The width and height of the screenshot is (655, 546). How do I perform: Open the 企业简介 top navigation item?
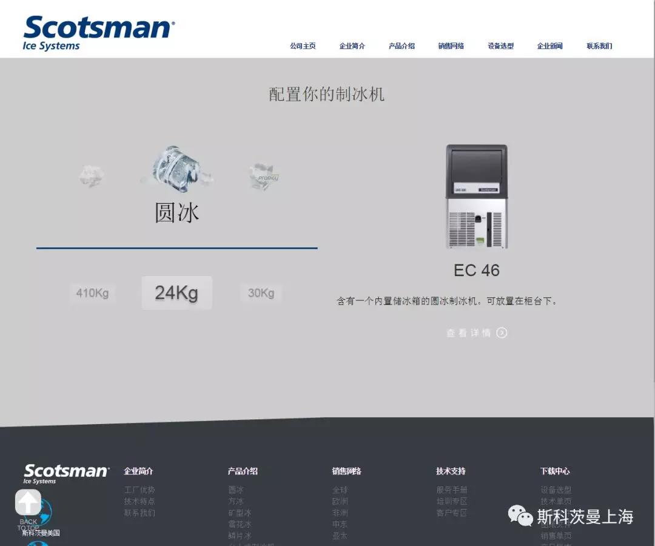[352, 46]
